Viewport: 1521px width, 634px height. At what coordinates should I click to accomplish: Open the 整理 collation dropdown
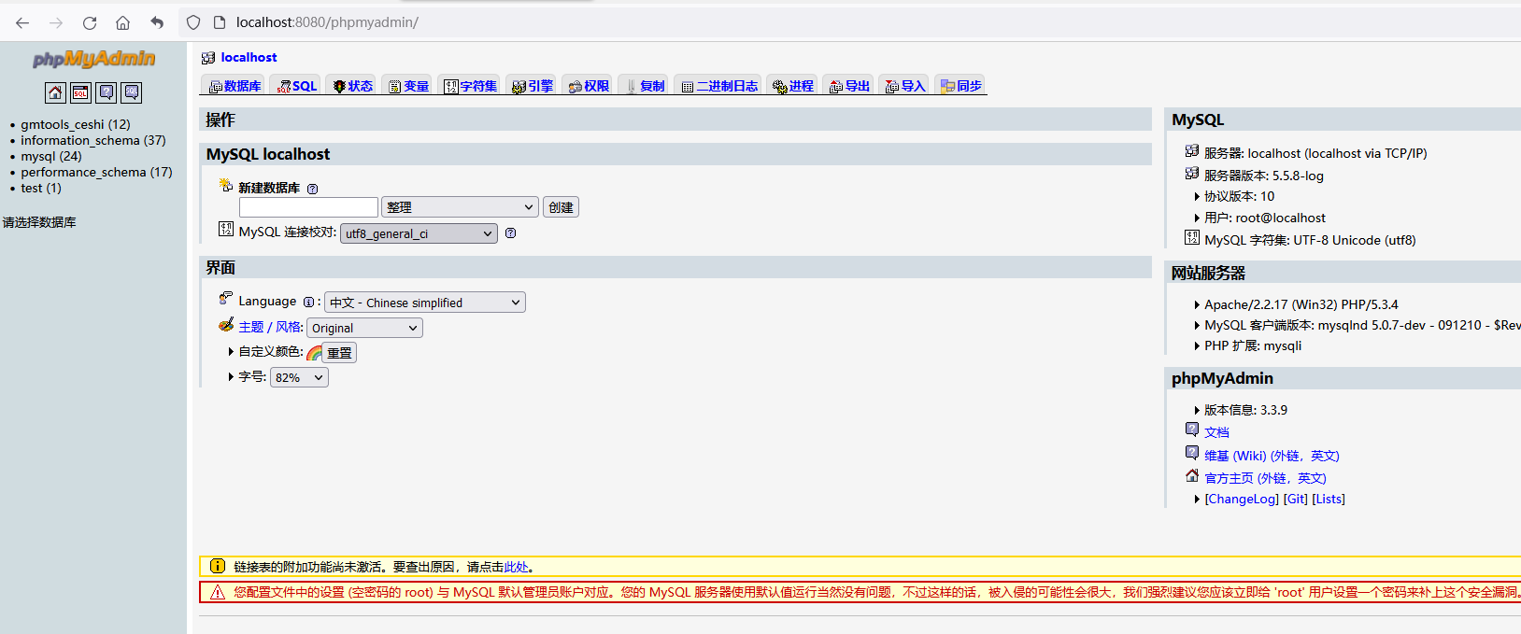(x=461, y=207)
